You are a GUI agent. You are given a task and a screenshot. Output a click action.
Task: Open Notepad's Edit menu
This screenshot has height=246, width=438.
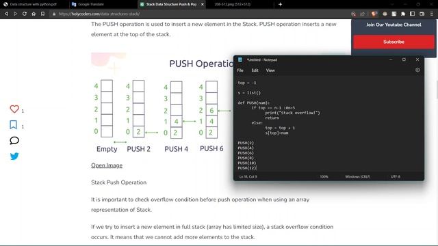pos(255,70)
